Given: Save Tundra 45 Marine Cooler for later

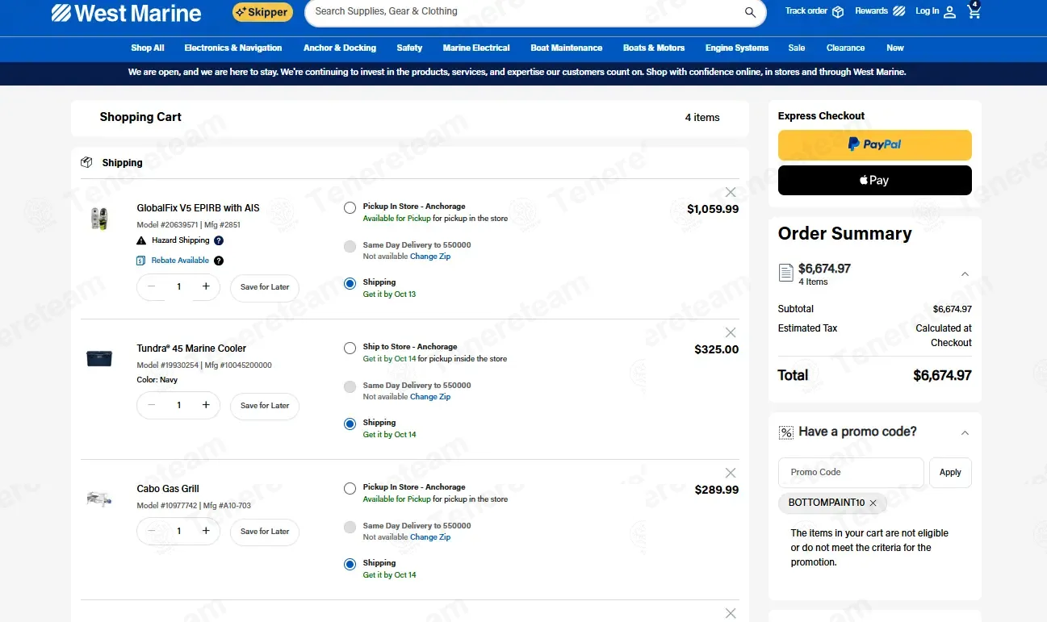Looking at the screenshot, I should (265, 406).
